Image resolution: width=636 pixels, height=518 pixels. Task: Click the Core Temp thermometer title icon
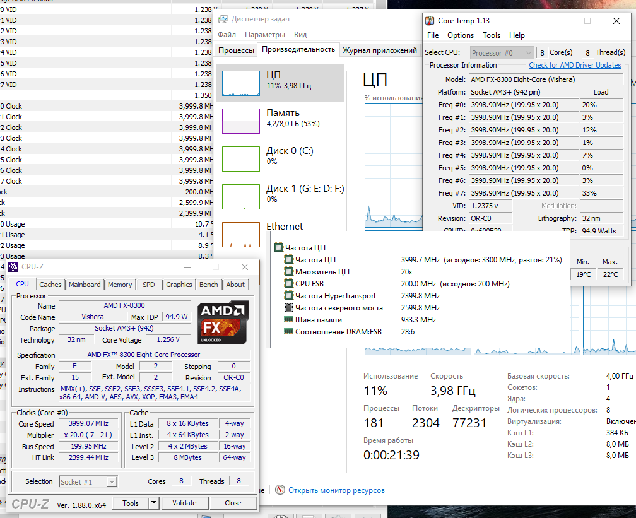430,21
